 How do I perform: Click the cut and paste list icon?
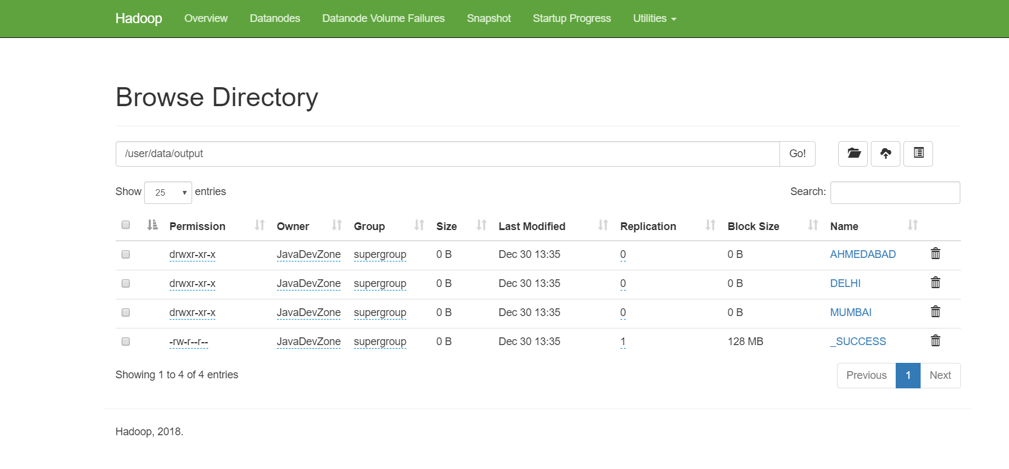click(x=918, y=154)
